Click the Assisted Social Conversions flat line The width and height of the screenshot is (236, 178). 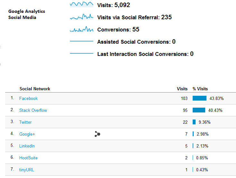(82, 41)
